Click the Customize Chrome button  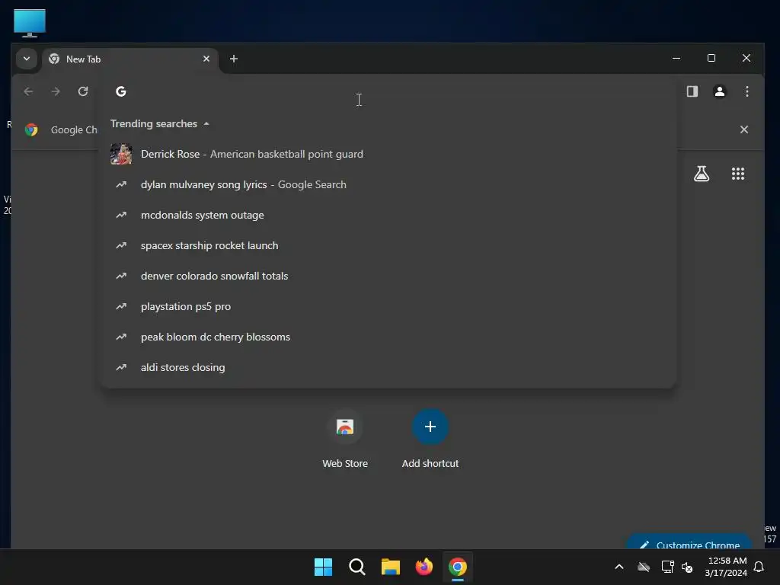pyautogui.click(x=689, y=542)
